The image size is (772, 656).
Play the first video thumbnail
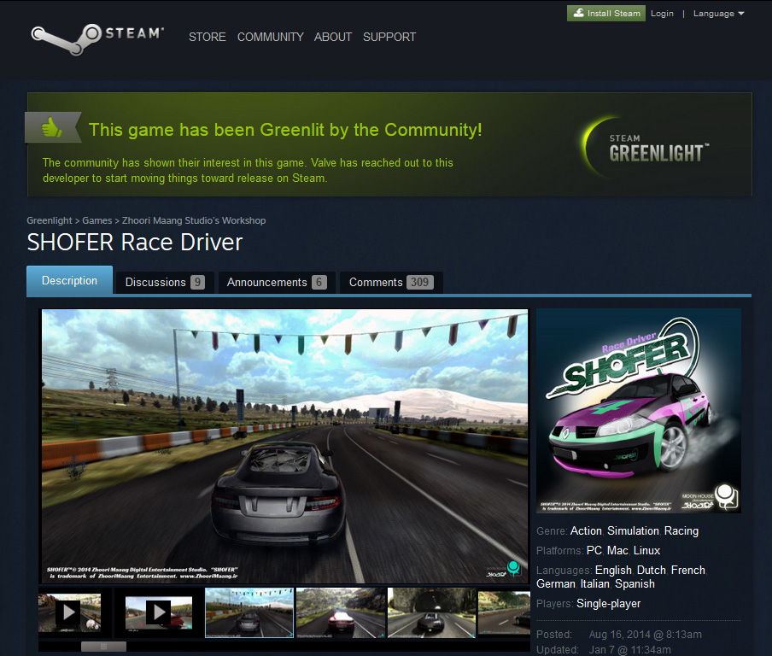69,612
